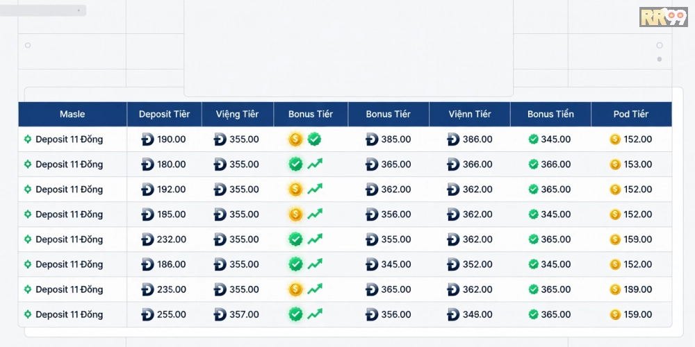Click the gold coin in the 190.00 row's Bonus Tiér cell

(296, 139)
